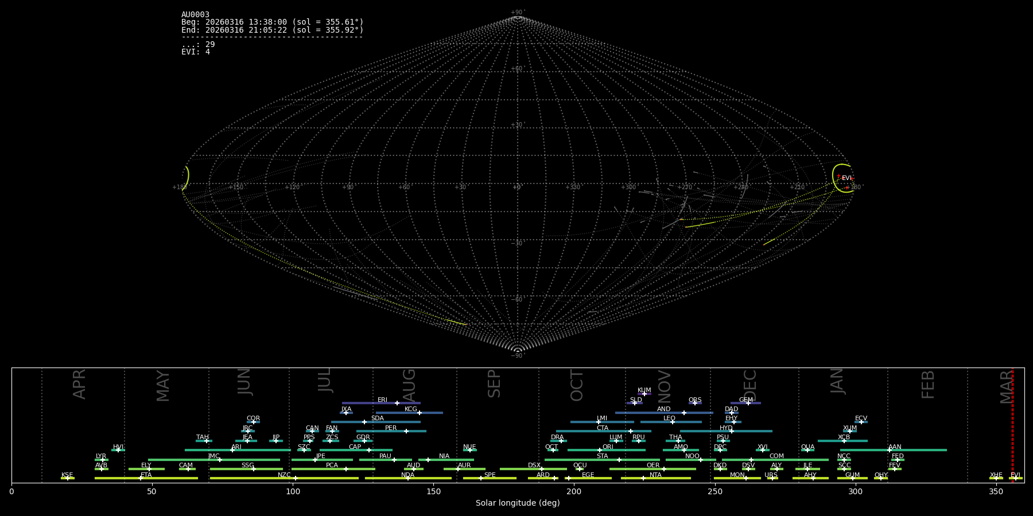The width and height of the screenshot is (1033, 516).
Task: Click the 'EVI: 4' count line
Action: tap(196, 52)
